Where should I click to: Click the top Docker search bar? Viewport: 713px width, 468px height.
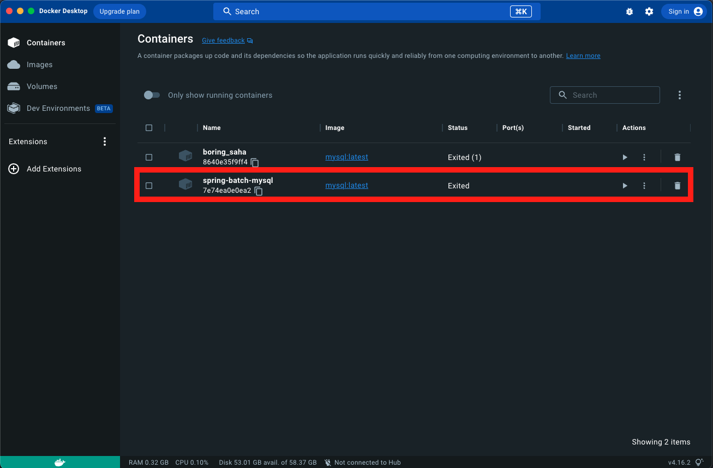376,11
